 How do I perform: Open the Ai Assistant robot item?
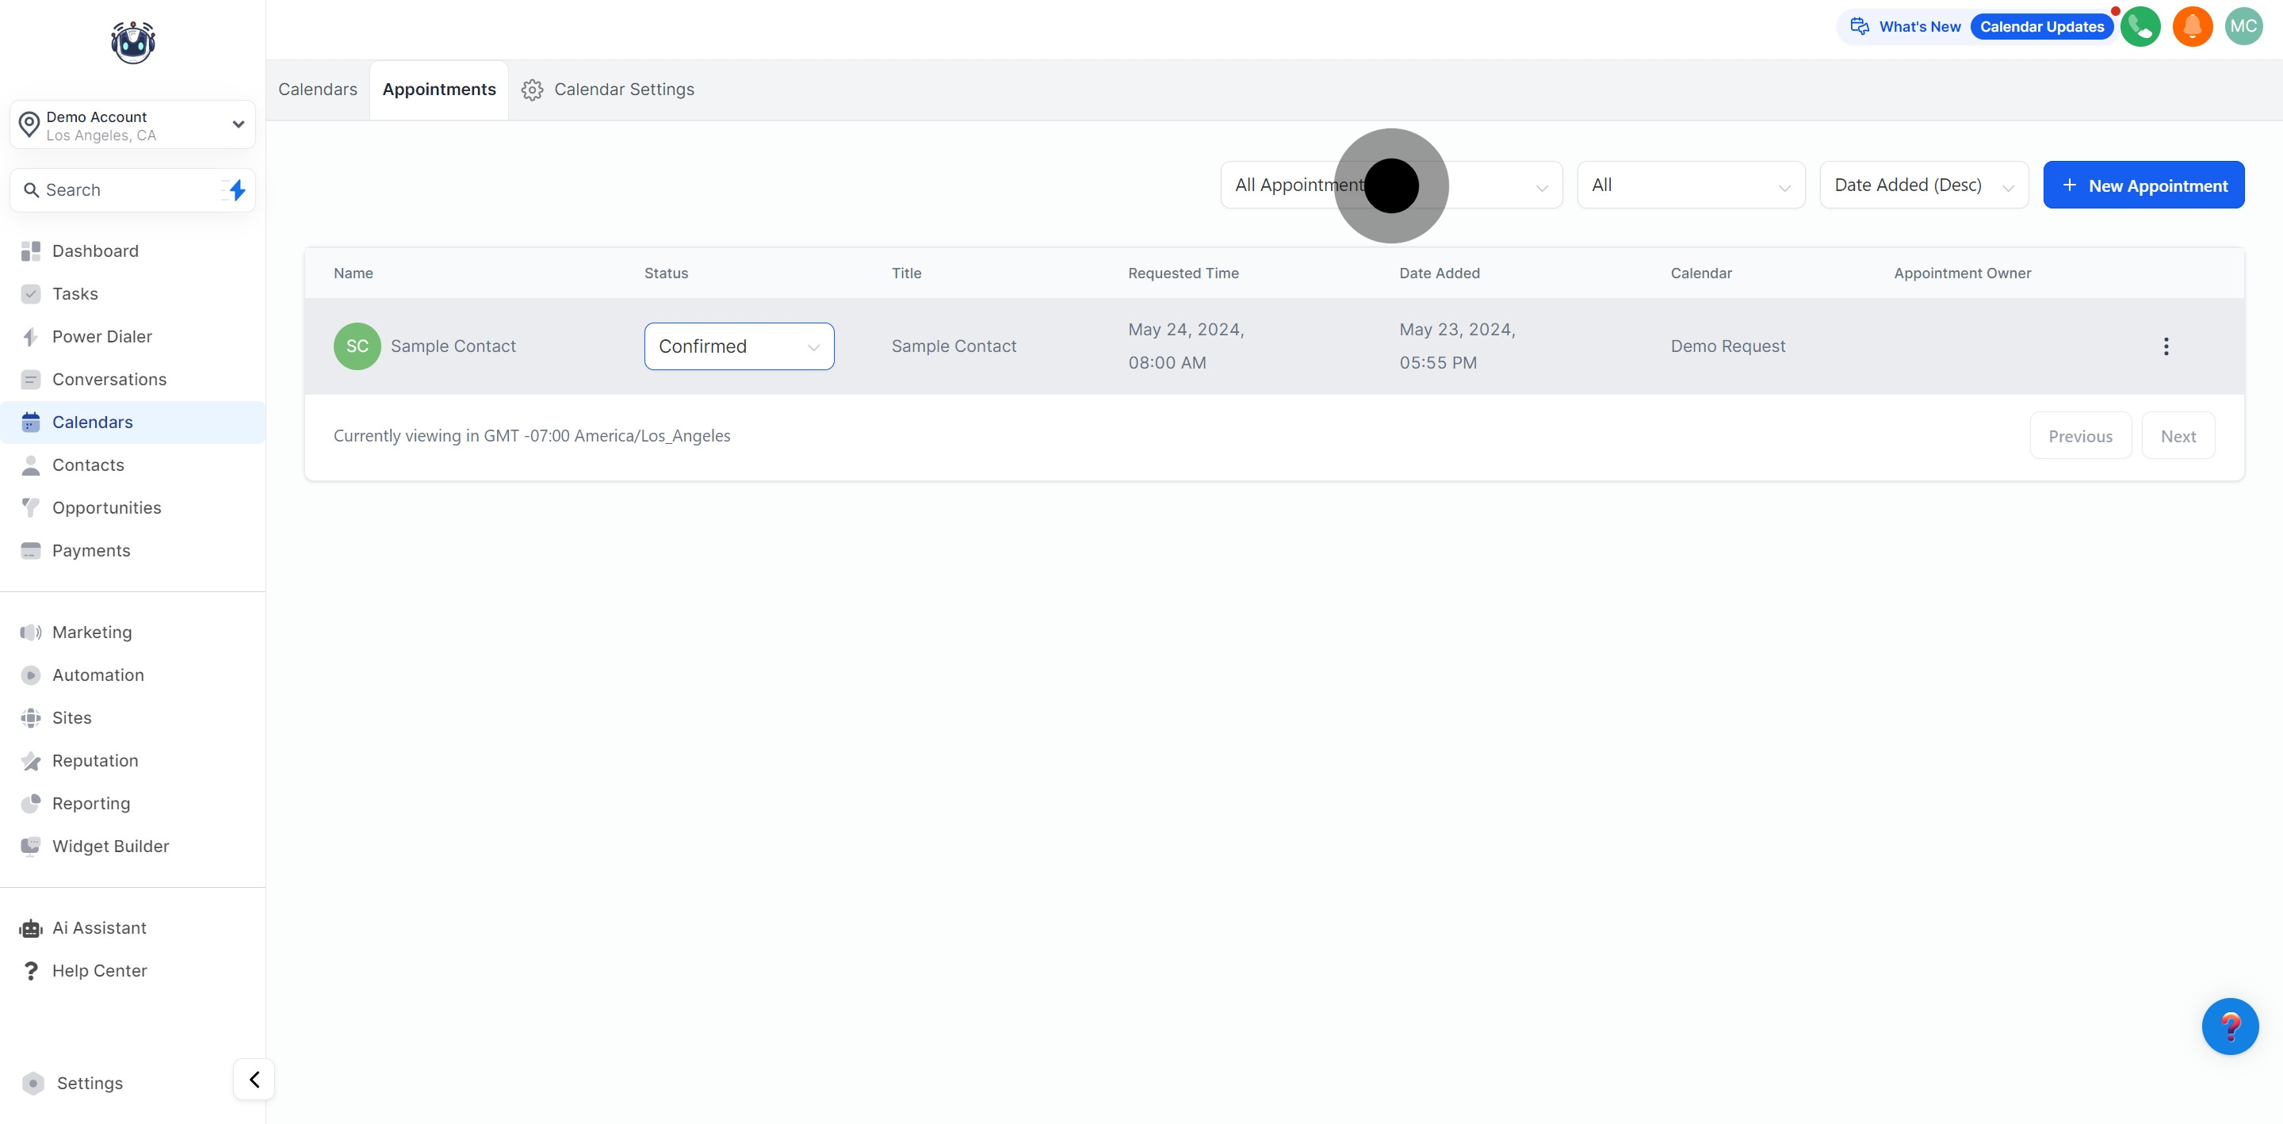pyautogui.click(x=99, y=928)
